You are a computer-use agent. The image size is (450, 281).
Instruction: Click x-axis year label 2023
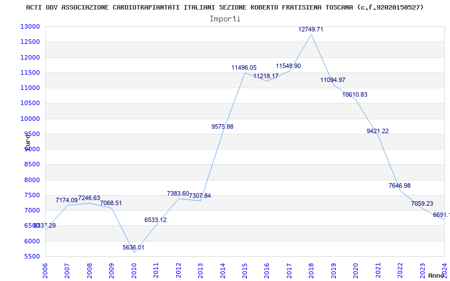click(422, 271)
